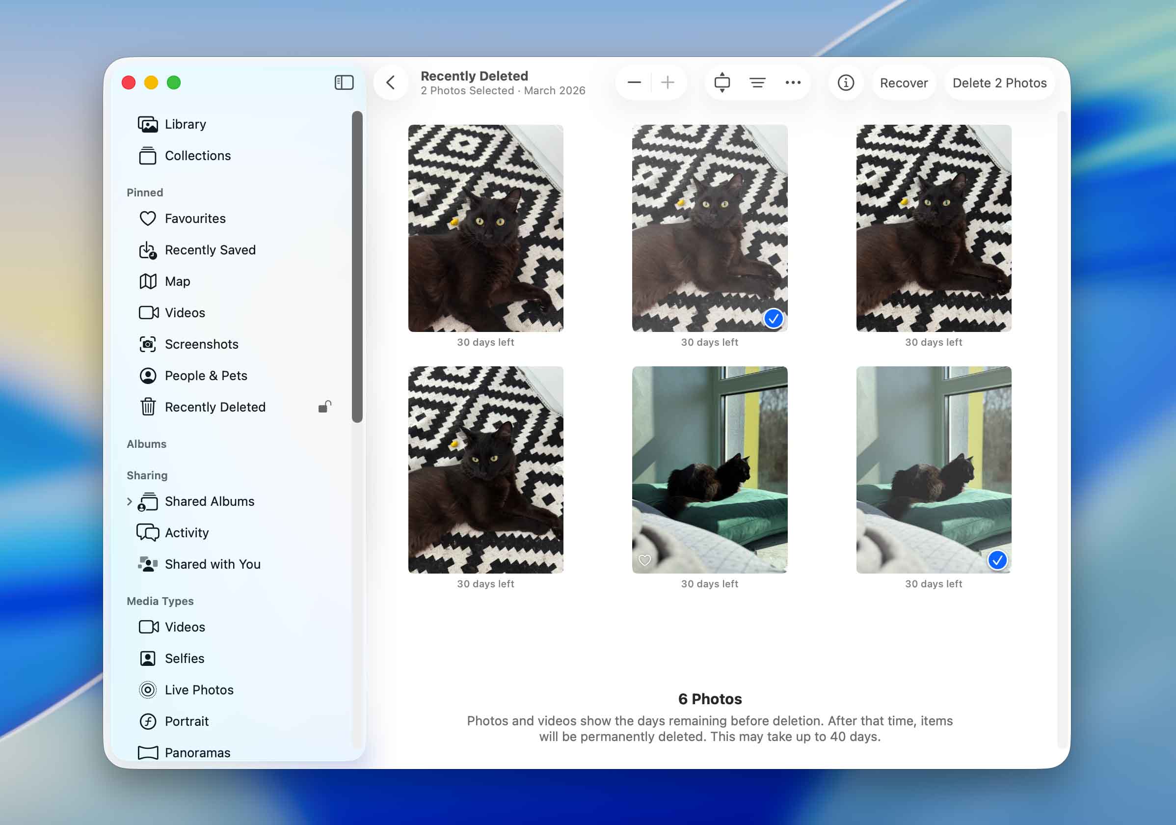Image resolution: width=1176 pixels, height=825 pixels.
Task: Select Recently Deleted trash item
Action: pos(236,408)
